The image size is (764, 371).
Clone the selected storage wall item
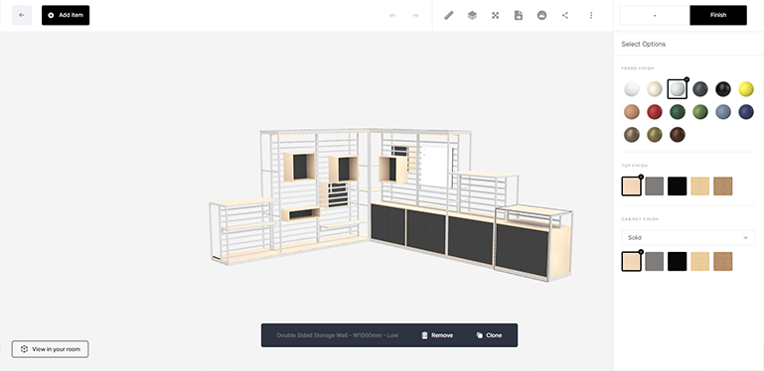pyautogui.click(x=489, y=335)
